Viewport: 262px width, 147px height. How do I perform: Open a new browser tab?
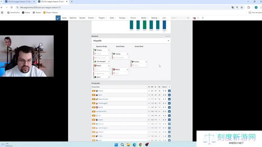[72, 2]
